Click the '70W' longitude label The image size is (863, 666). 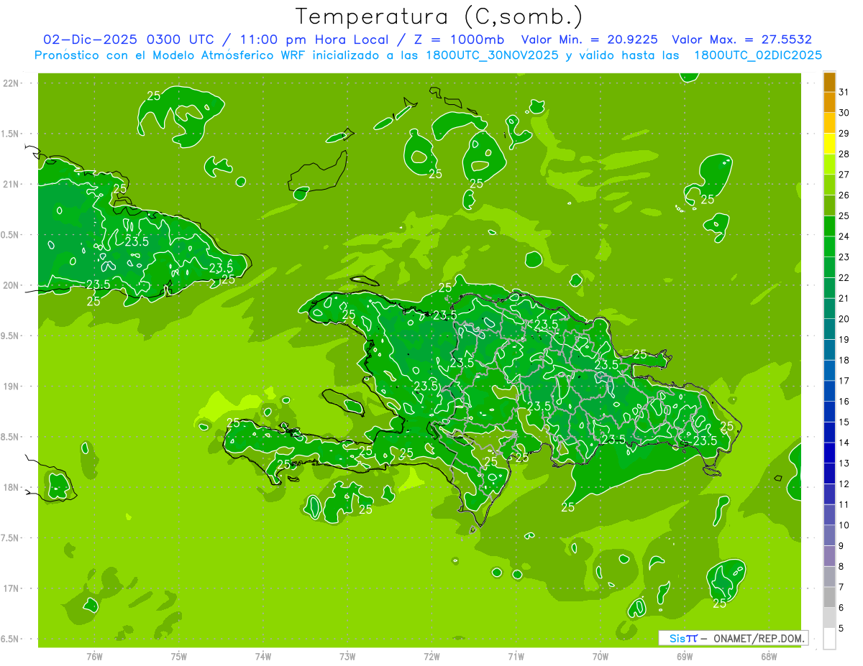pyautogui.click(x=601, y=656)
